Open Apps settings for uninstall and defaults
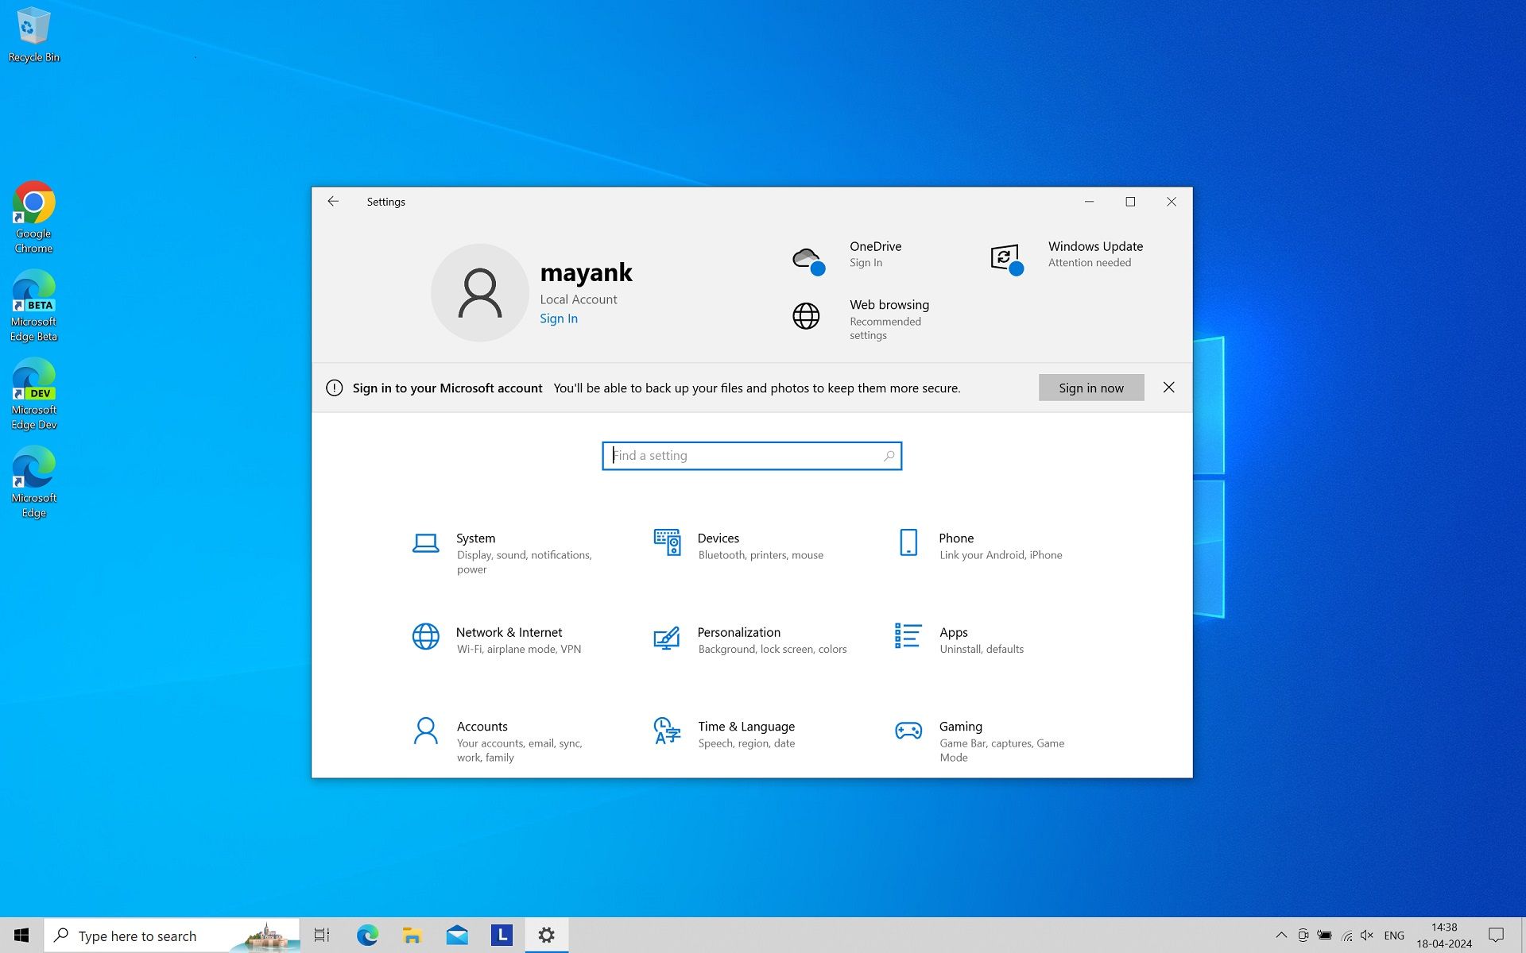Screen dimensions: 1526x953 [x=954, y=632]
